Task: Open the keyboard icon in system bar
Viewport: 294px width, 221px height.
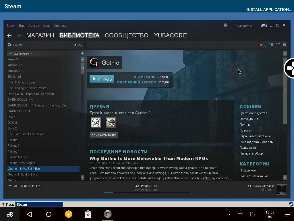Action: click(240, 214)
